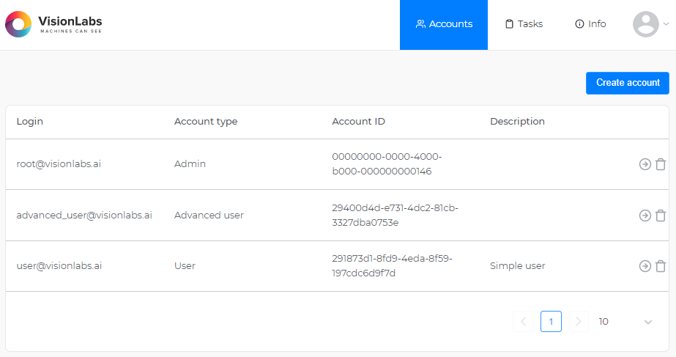
Task: Open the Info tab
Action: pyautogui.click(x=590, y=24)
